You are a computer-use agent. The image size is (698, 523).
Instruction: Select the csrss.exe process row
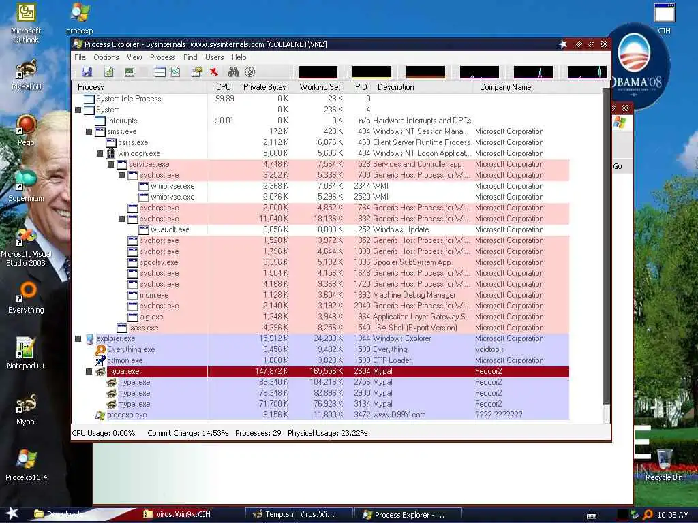point(320,143)
